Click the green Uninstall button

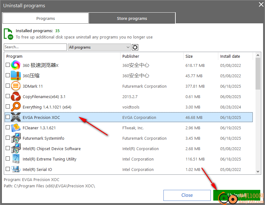(x=237, y=195)
